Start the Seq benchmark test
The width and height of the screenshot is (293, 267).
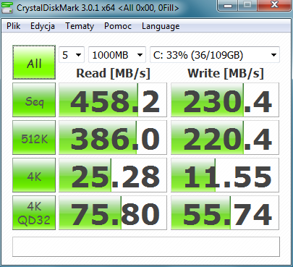point(34,100)
